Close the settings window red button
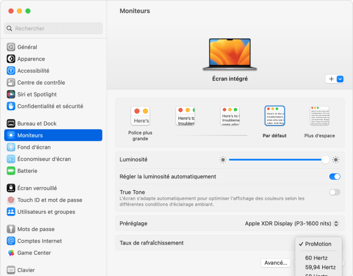The width and height of the screenshot is (353, 276). (11, 11)
